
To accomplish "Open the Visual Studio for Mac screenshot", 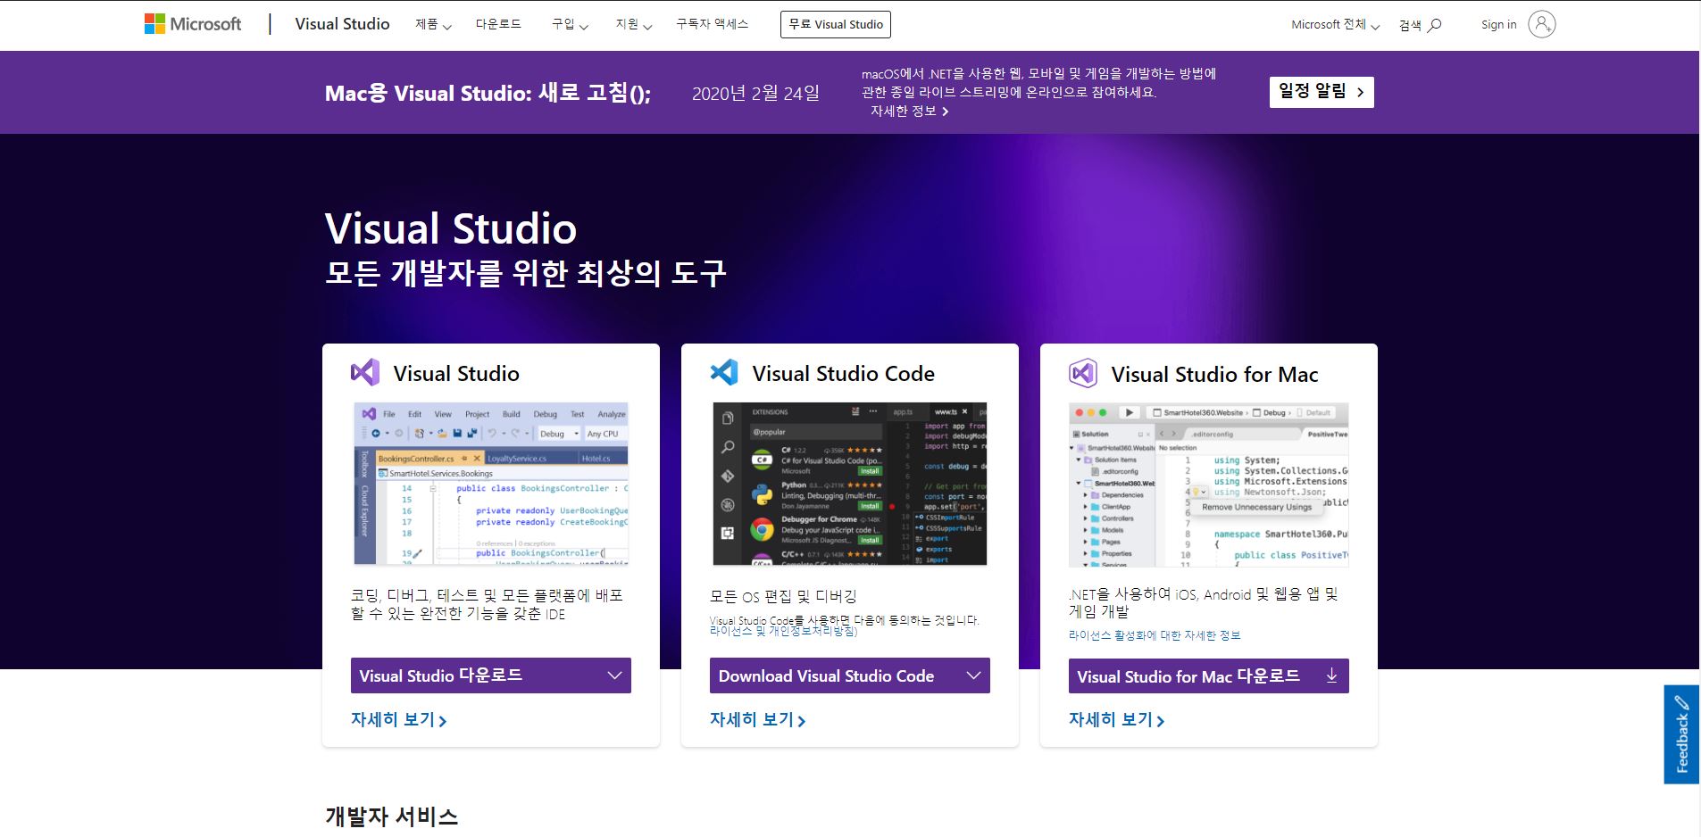I will pyautogui.click(x=1209, y=485).
